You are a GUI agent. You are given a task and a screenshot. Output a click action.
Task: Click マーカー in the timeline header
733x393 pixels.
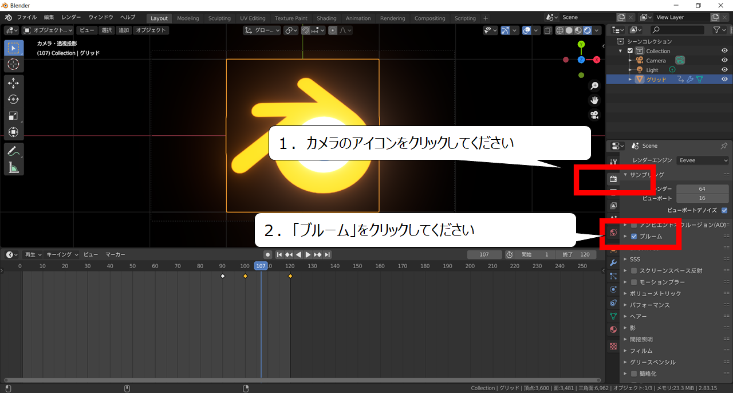tap(115, 254)
